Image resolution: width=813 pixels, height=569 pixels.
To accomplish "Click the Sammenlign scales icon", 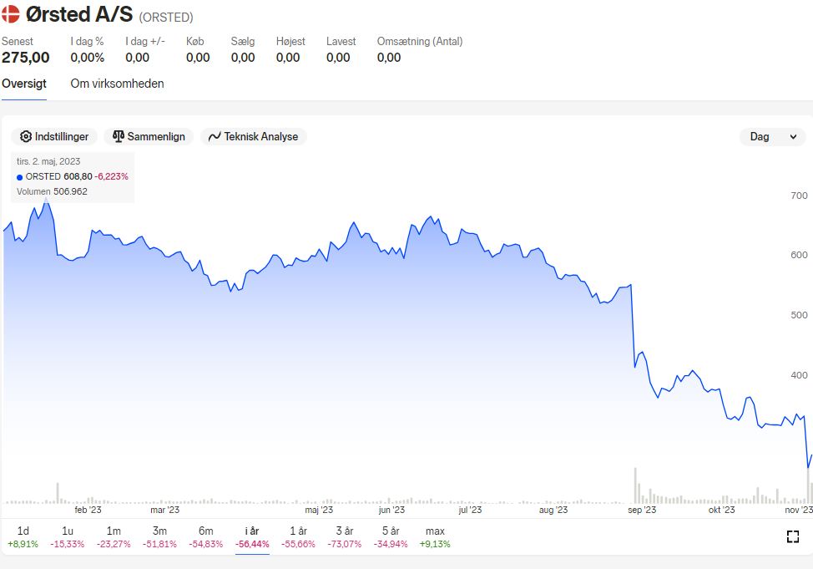I will click(x=119, y=136).
